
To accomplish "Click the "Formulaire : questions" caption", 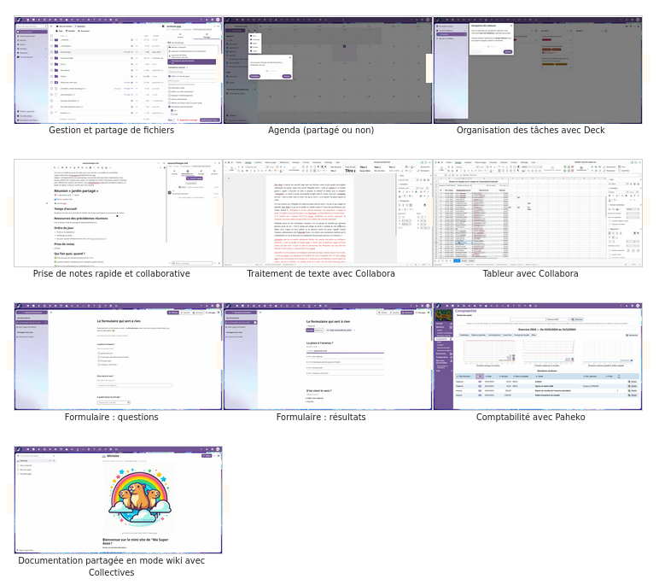I will coord(111,418).
